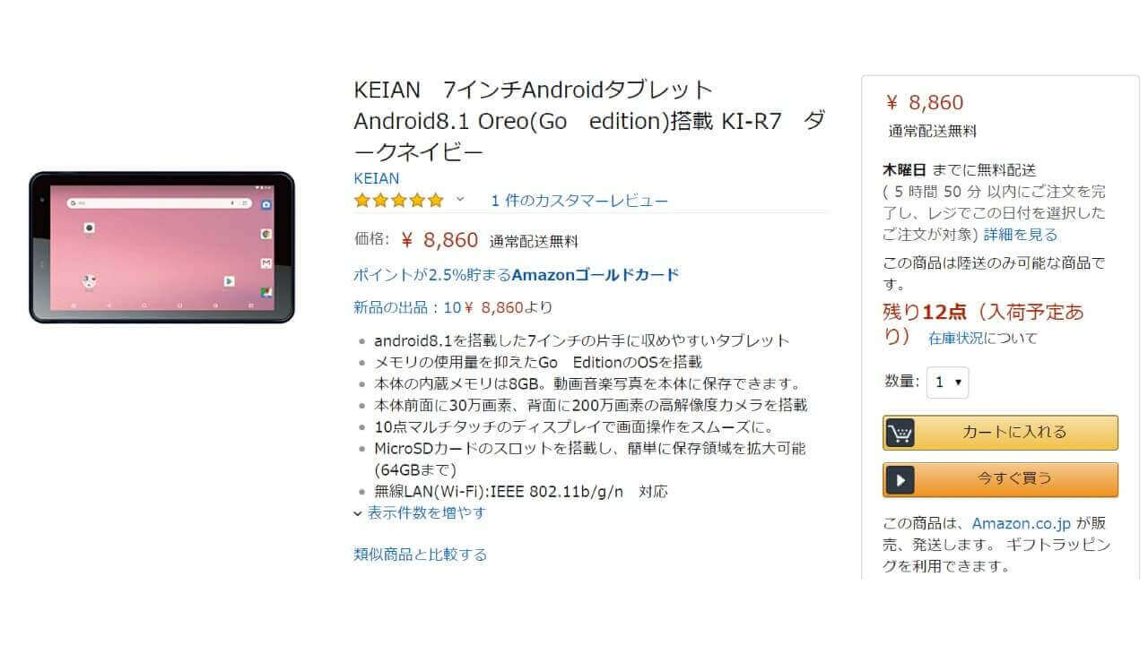
Task: Click the Chrome icon on the tablet image
Action: pos(266,234)
